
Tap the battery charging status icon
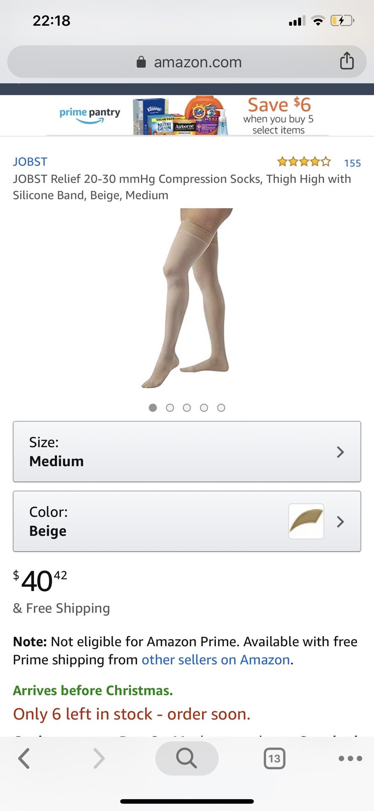pyautogui.click(x=342, y=20)
